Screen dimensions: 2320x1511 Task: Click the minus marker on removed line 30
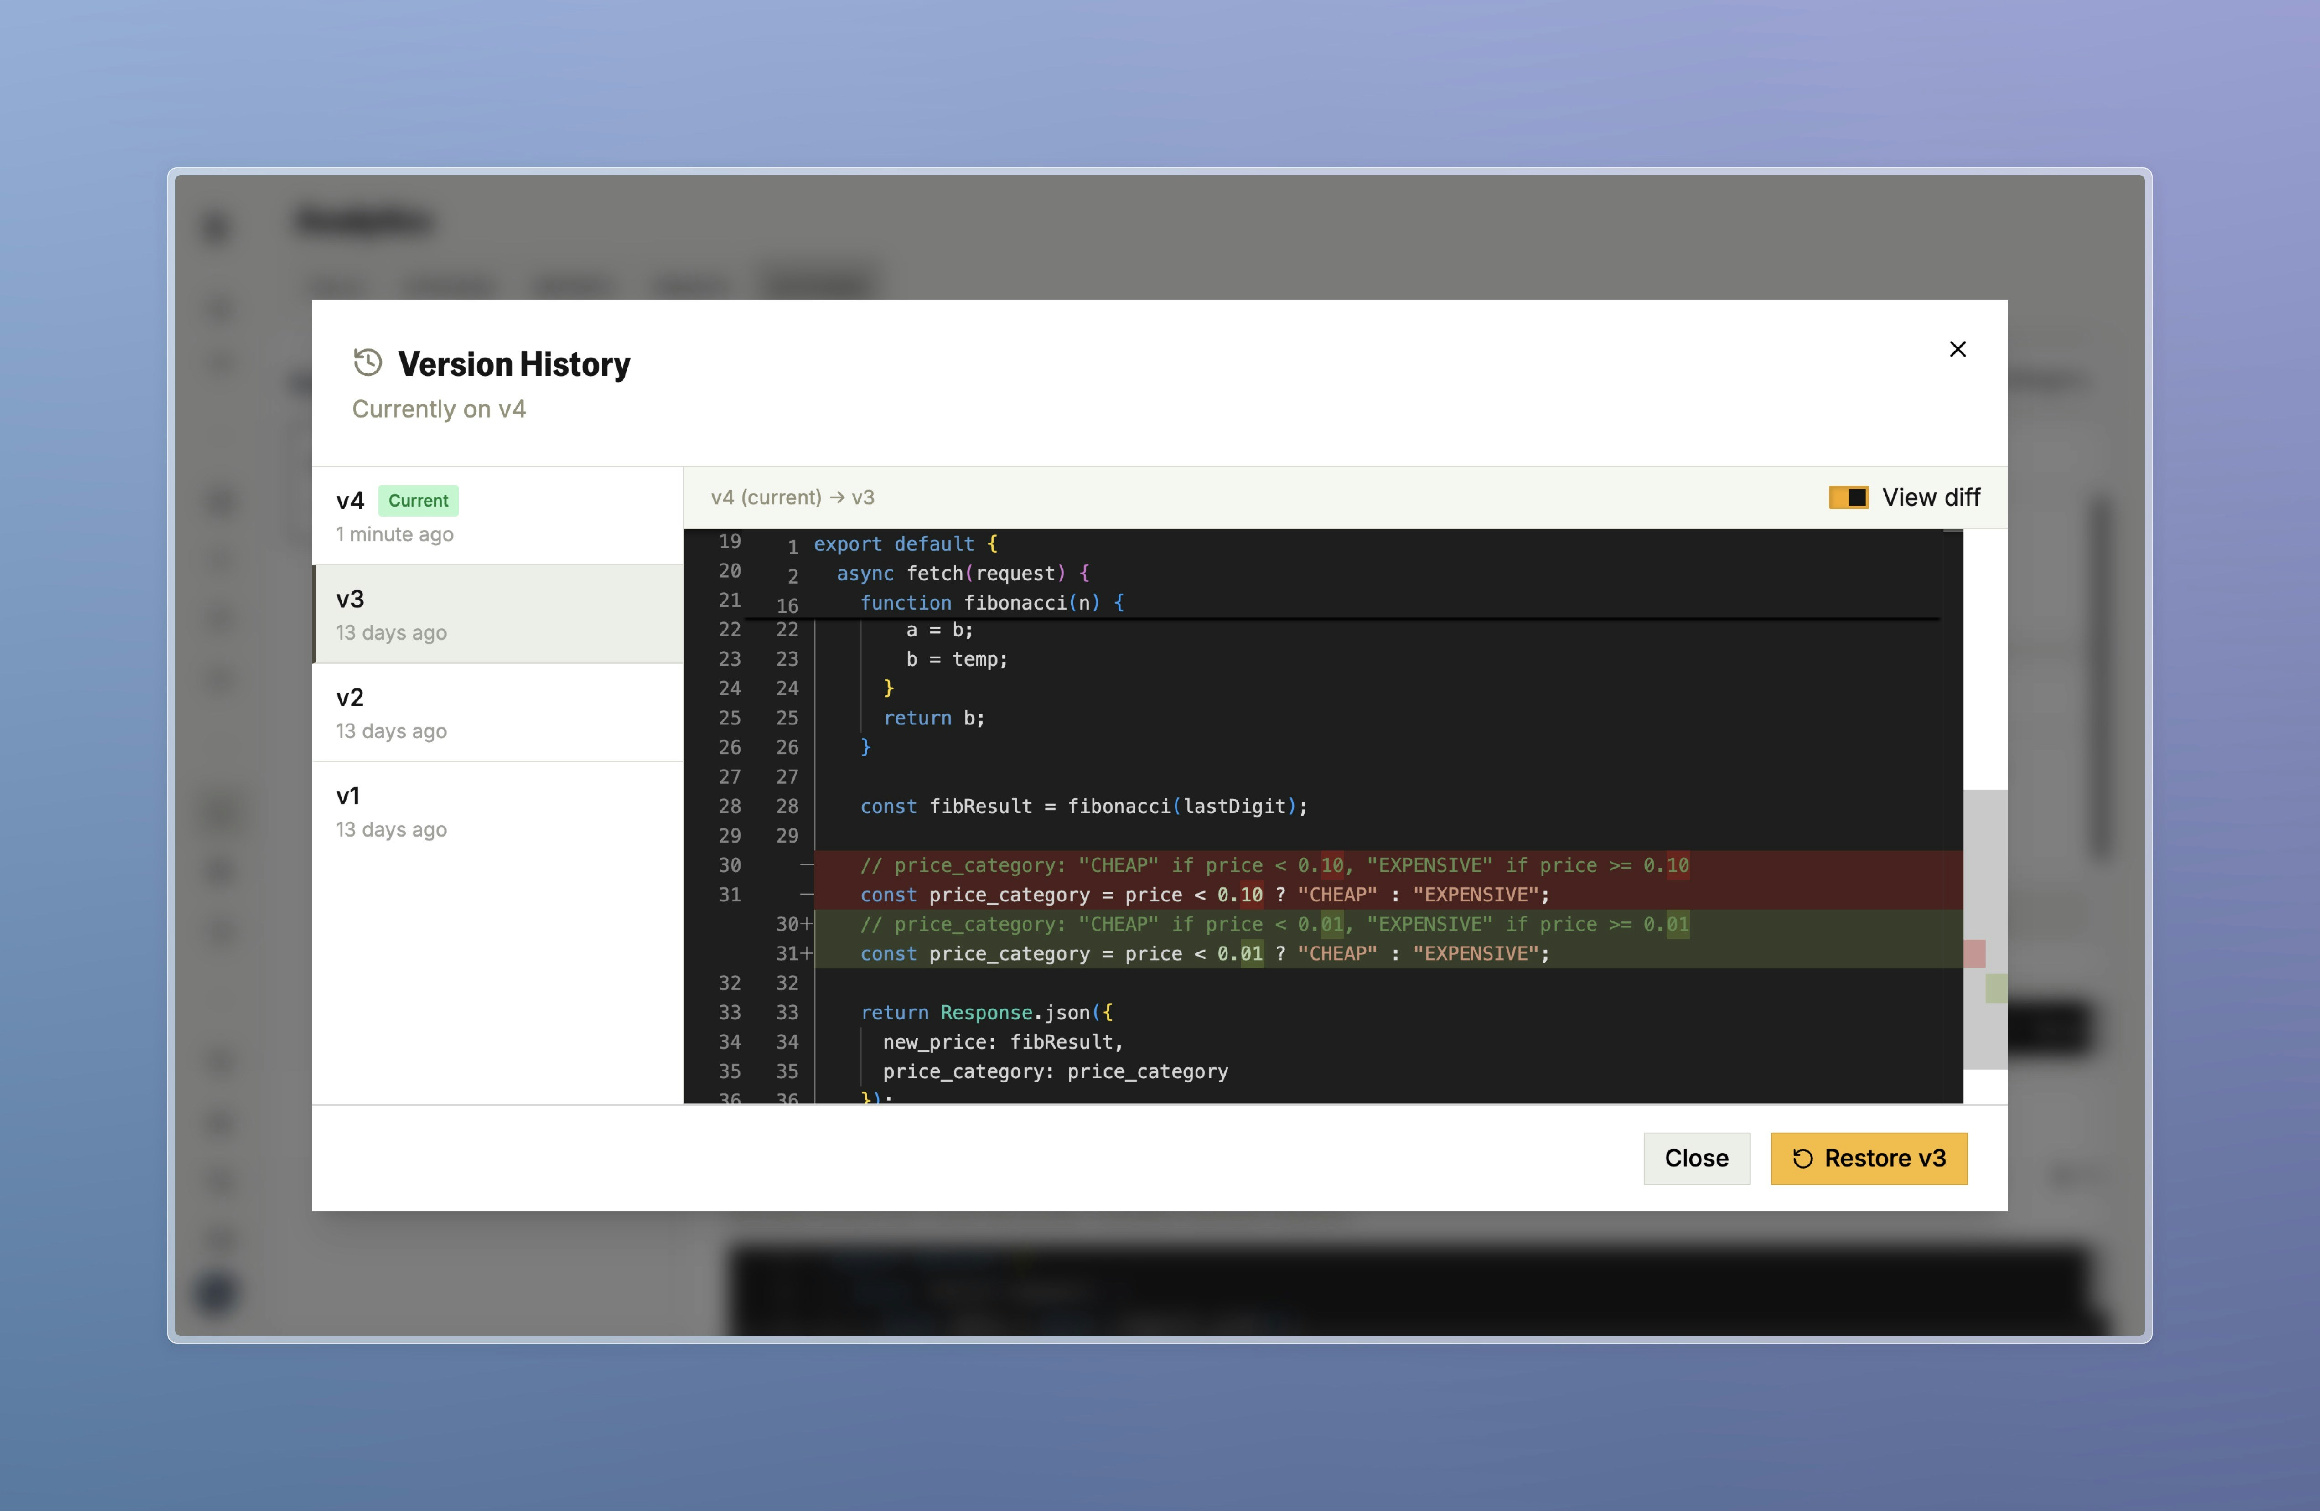pyautogui.click(x=806, y=864)
